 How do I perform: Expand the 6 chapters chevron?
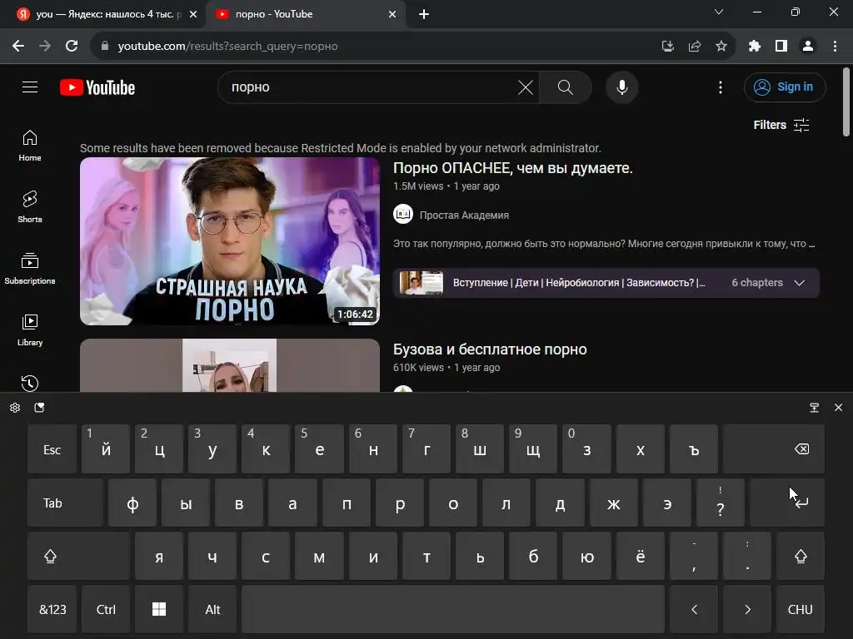point(799,283)
